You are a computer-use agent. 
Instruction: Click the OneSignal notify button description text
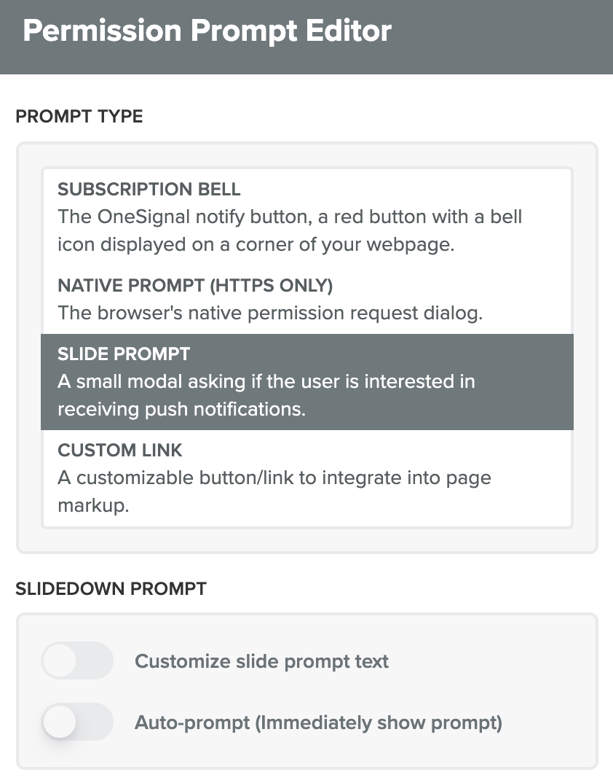pos(290,230)
